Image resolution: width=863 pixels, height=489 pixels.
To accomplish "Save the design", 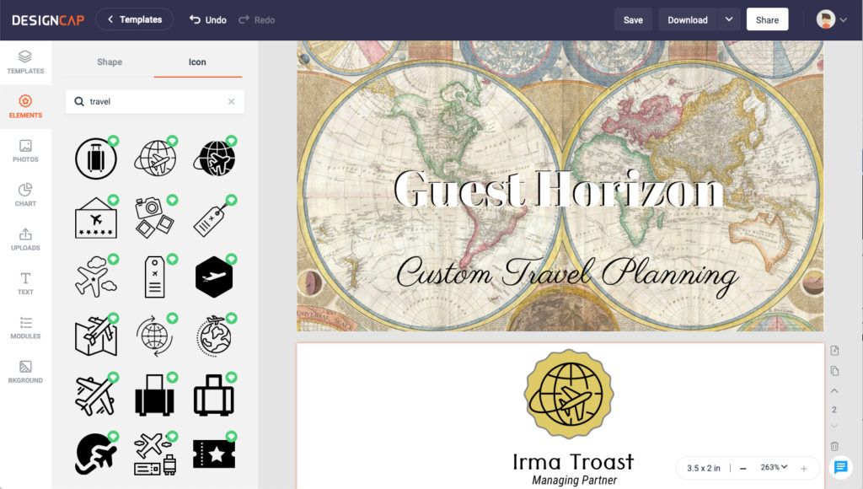I will (x=633, y=20).
